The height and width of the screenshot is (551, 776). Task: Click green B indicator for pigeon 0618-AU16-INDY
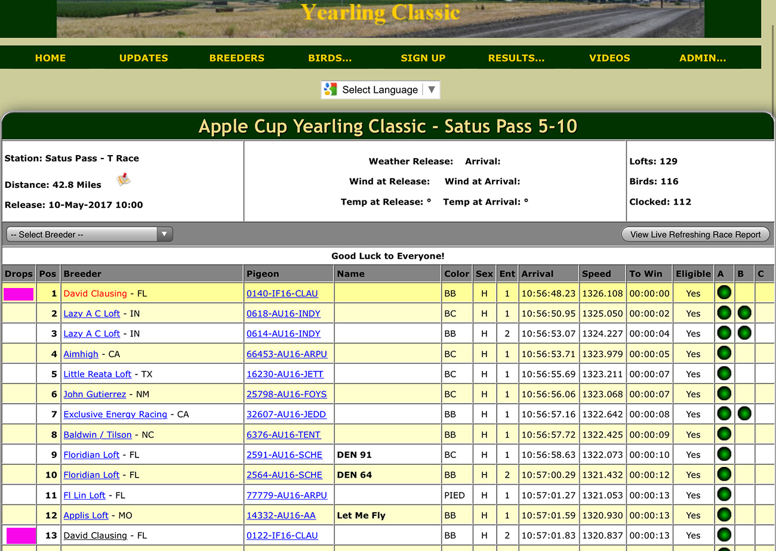[744, 313]
